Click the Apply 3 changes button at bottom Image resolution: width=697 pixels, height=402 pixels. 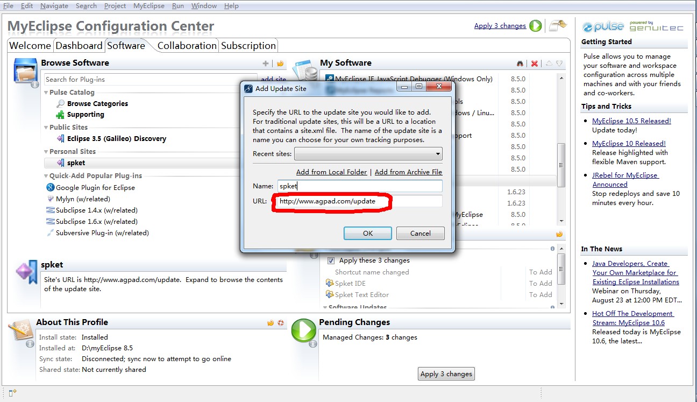446,374
